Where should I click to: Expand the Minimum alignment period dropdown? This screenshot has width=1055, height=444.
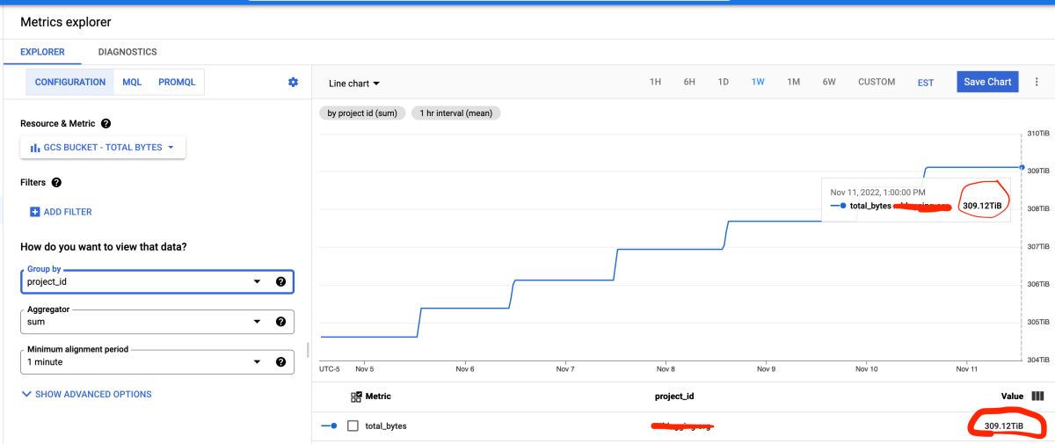point(257,361)
